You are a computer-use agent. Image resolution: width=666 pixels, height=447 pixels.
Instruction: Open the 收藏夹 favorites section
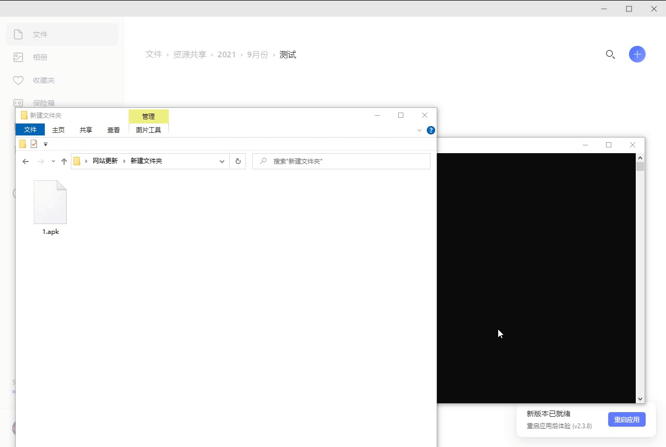pos(43,80)
